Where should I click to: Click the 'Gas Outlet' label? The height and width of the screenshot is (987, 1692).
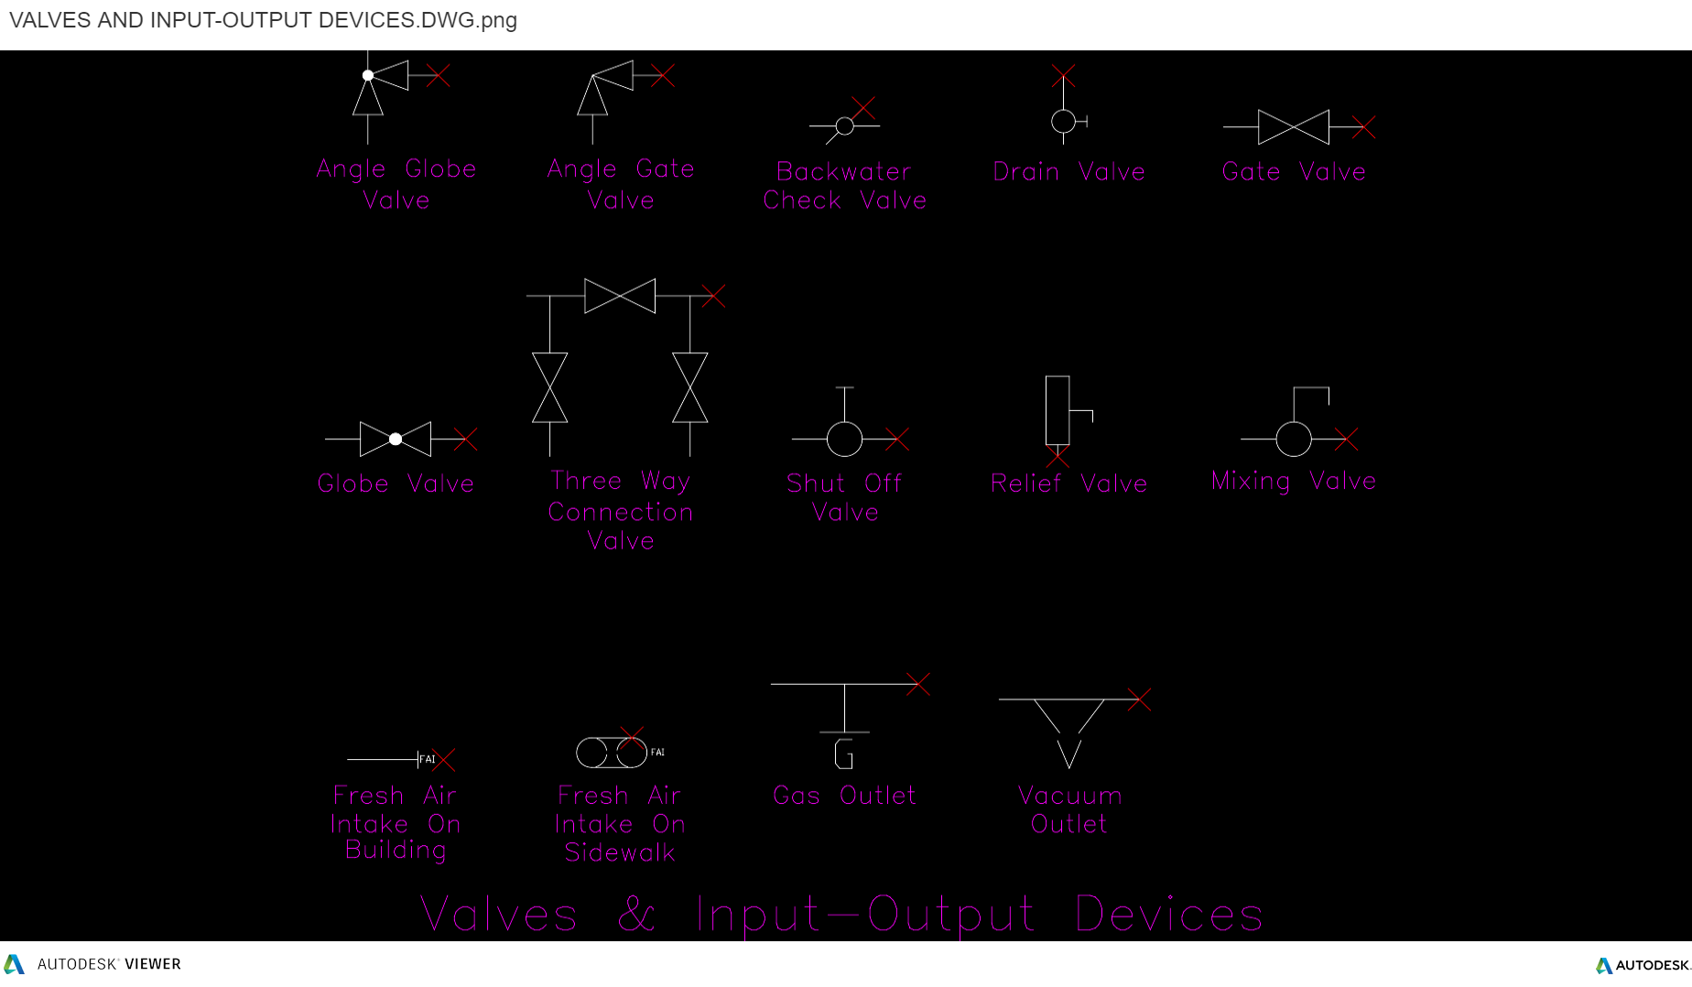(x=844, y=795)
